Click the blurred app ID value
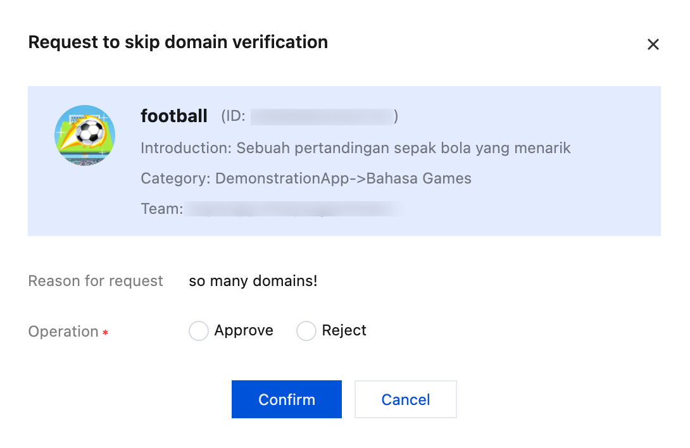The height and width of the screenshot is (448, 690). (322, 116)
